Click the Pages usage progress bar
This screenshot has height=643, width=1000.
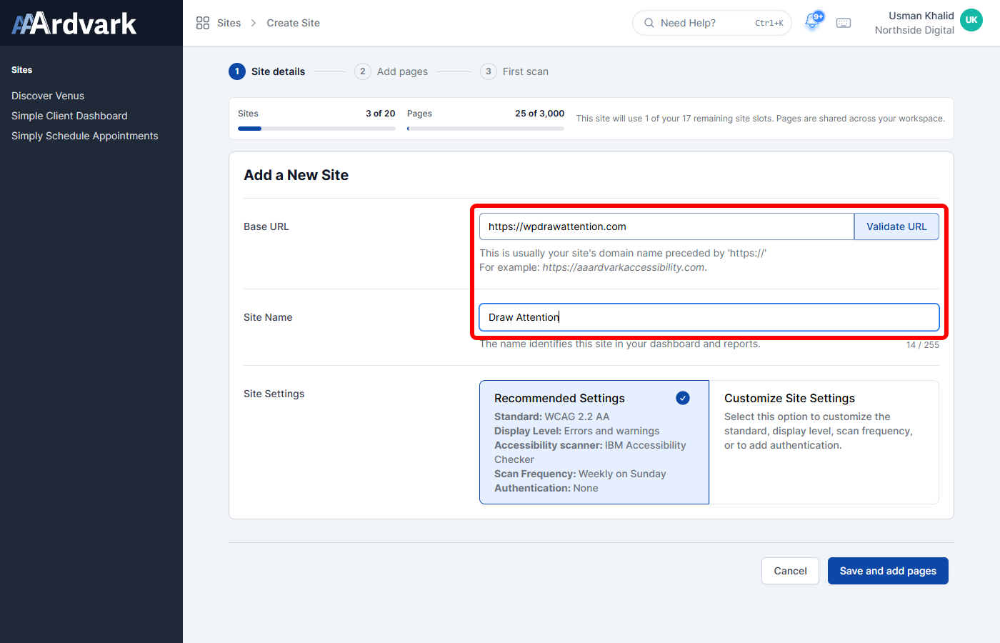[x=486, y=129]
